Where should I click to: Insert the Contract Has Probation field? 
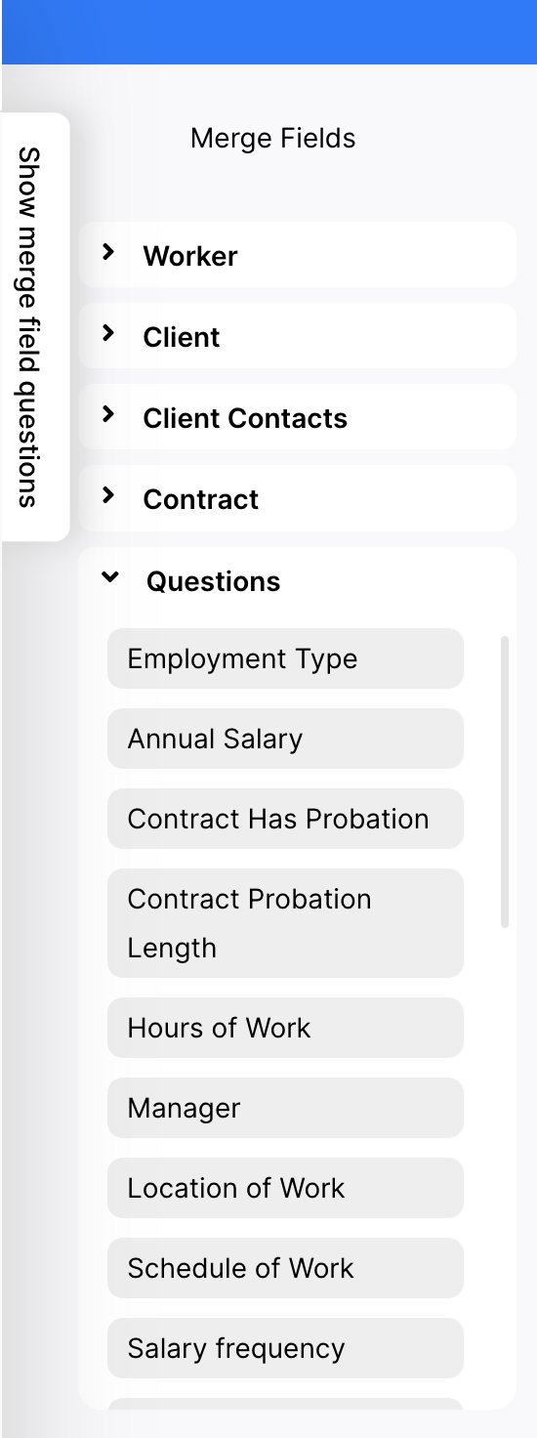point(285,819)
